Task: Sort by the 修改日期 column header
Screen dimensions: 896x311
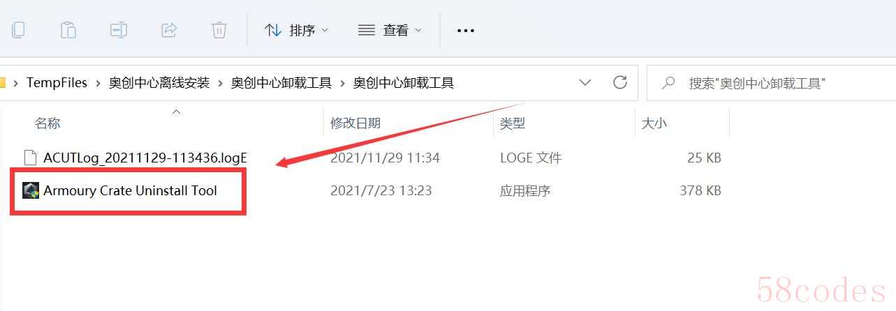Action: click(x=355, y=123)
